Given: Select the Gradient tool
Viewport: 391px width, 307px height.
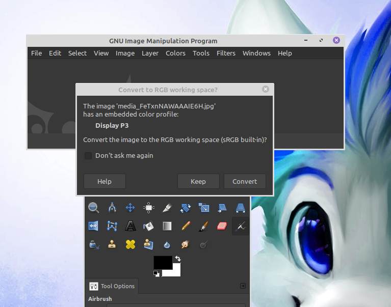Looking at the screenshot, I should point(167,226).
